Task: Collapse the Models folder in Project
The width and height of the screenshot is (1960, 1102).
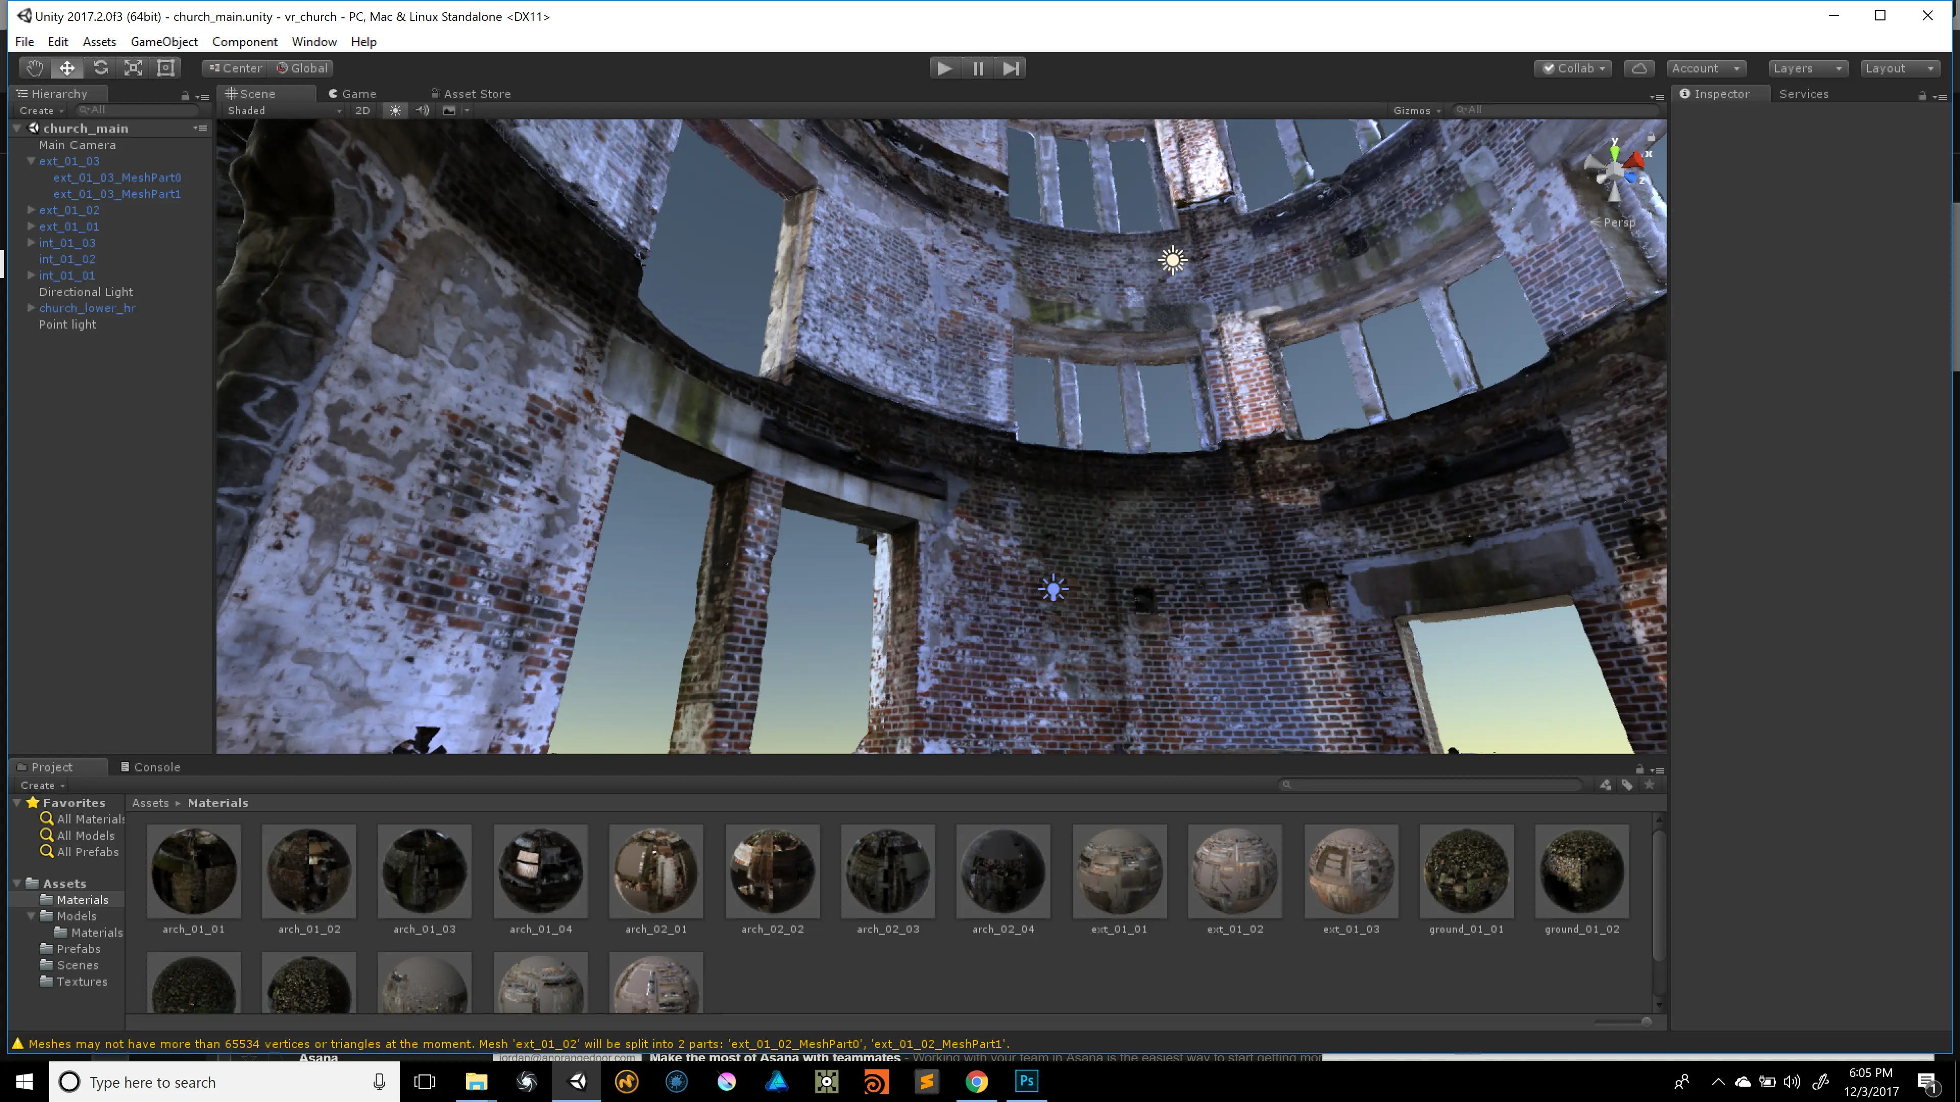Action: (x=31, y=916)
